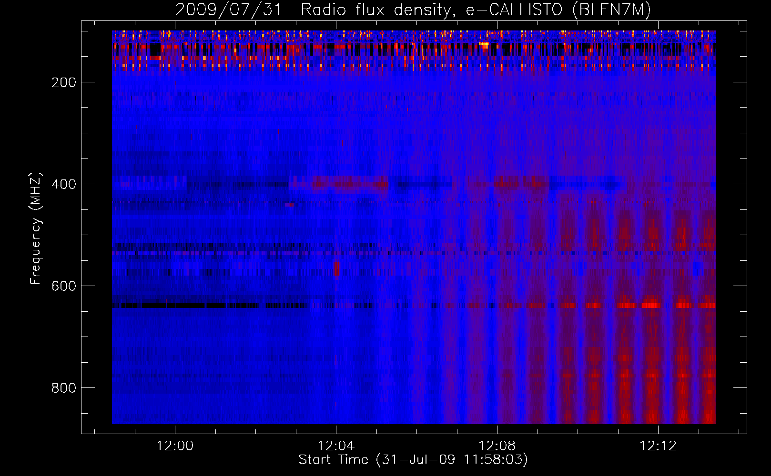Click the 12:08 time tick label
Image resolution: width=771 pixels, height=476 pixels.
pos(497,446)
